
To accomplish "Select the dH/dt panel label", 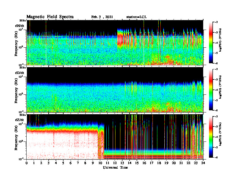I will click(x=20, y=26).
